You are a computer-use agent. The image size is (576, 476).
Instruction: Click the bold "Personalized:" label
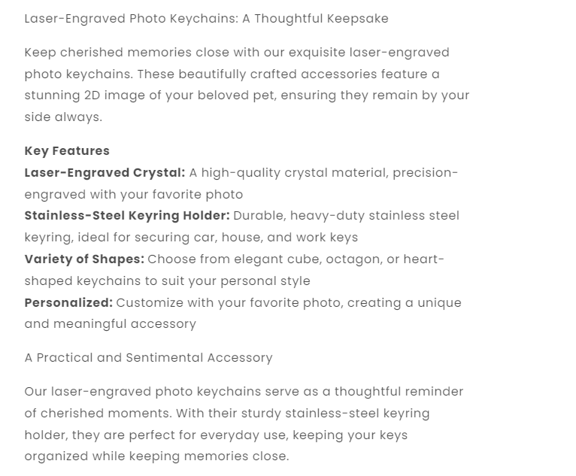(x=68, y=303)
